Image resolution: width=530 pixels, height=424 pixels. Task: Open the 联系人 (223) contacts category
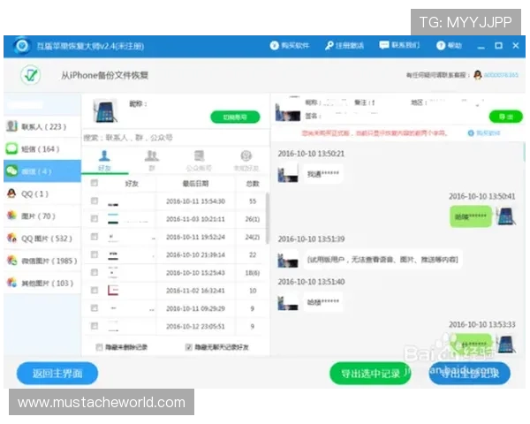coord(42,126)
